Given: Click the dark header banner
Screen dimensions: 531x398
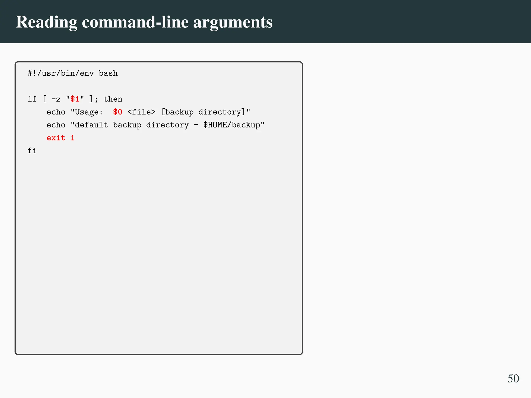Looking at the screenshot, I should point(389,22).
